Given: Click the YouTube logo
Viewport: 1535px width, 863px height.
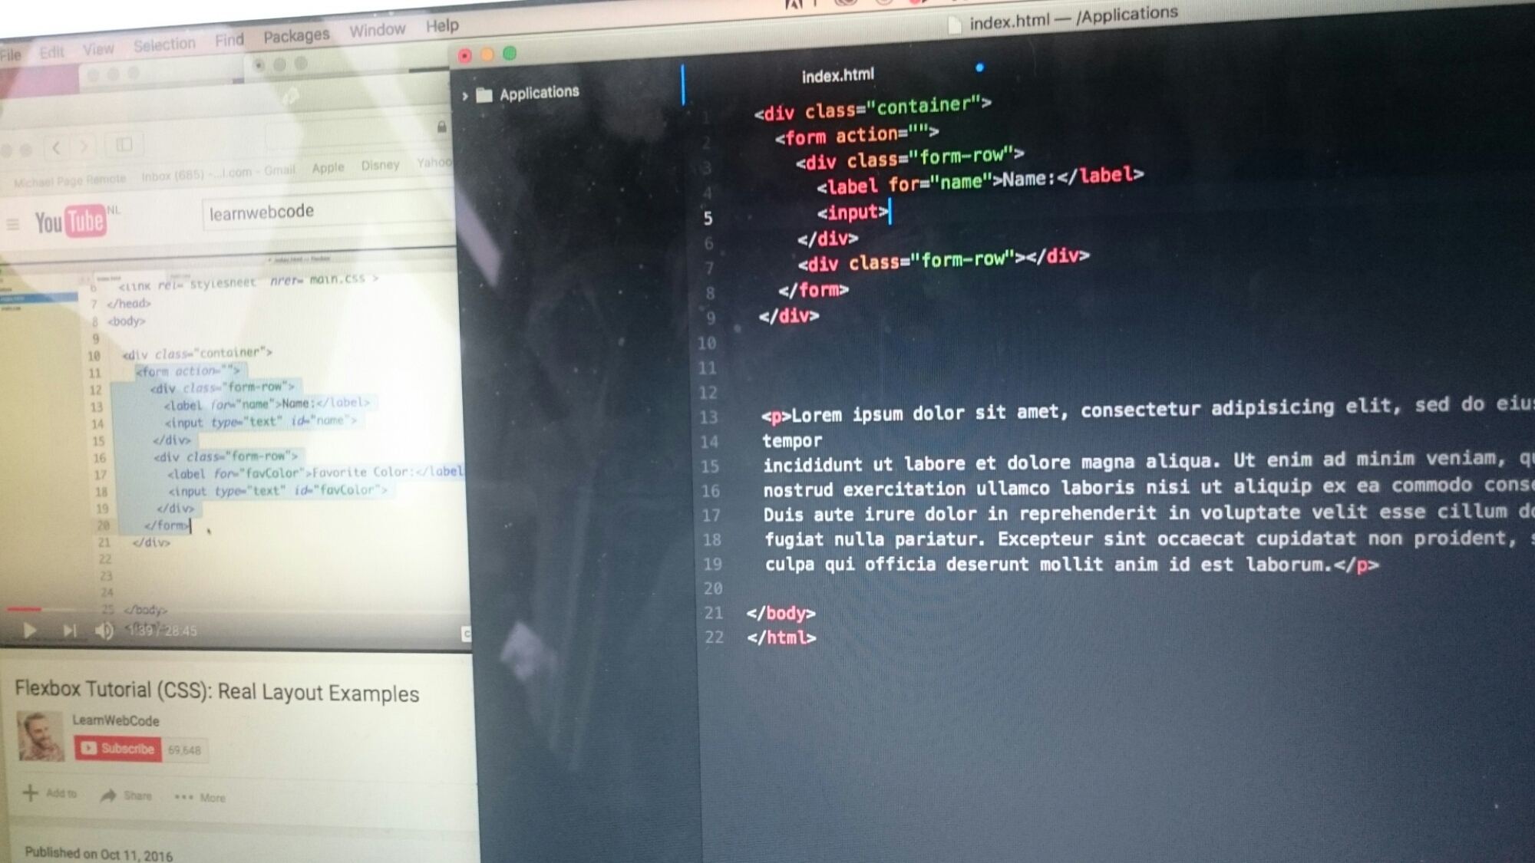Looking at the screenshot, I should click(71, 222).
